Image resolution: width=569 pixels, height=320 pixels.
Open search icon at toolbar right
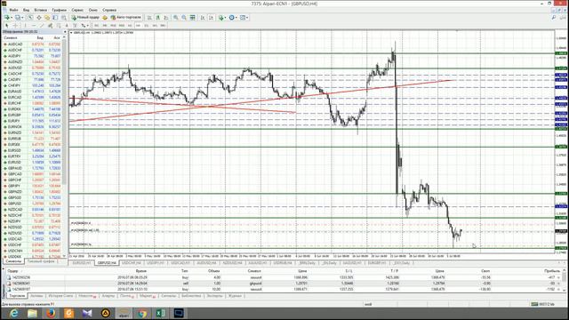554,18
